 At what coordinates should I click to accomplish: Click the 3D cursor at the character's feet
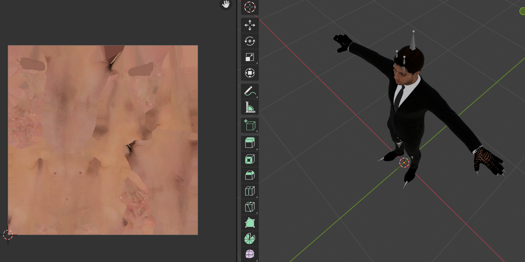404,162
